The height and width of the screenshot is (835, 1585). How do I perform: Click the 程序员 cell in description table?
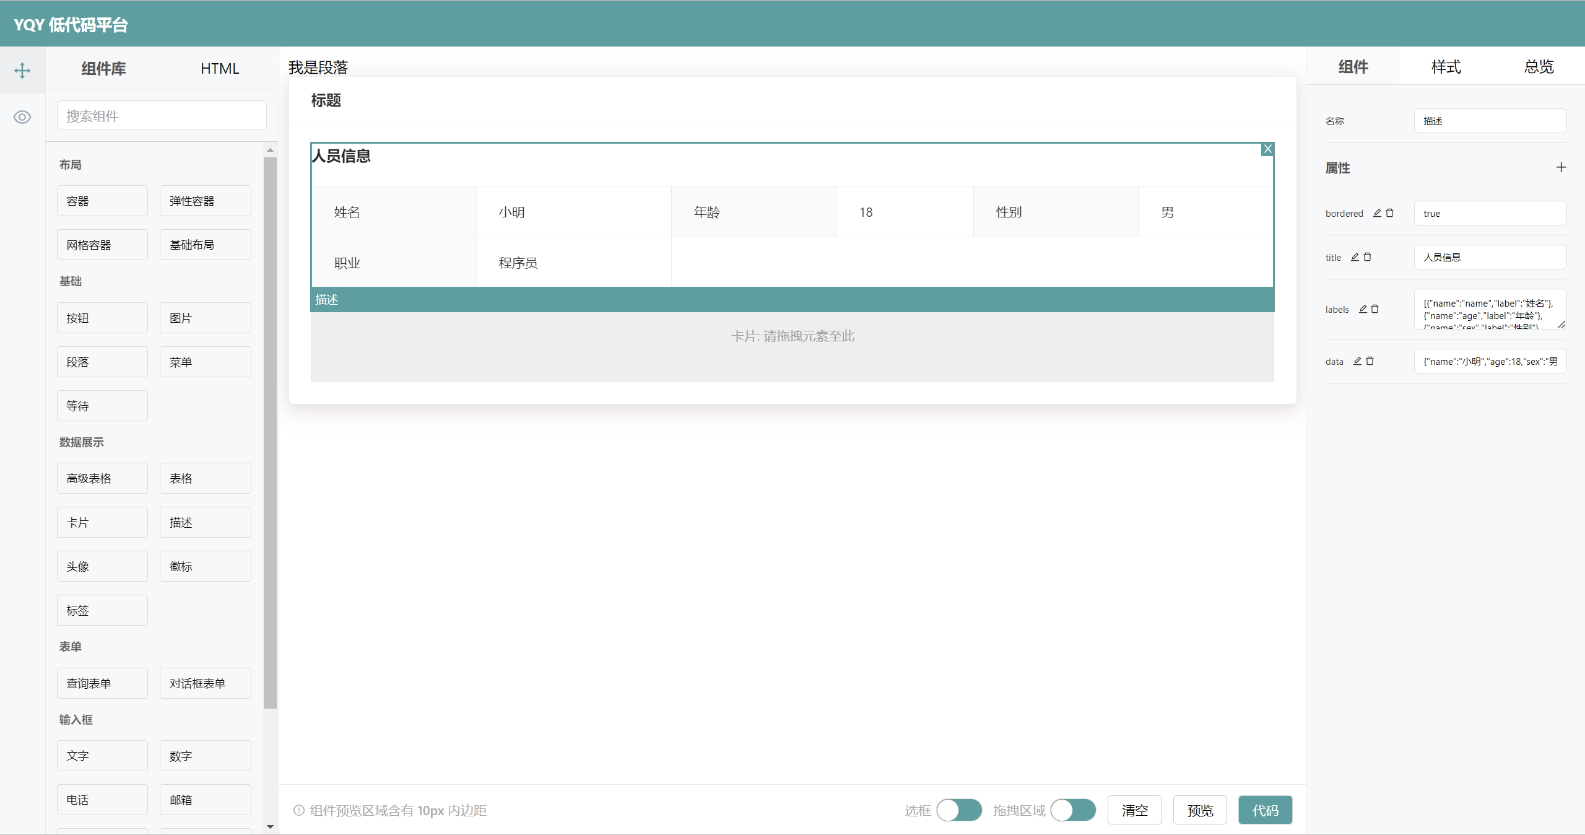574,263
